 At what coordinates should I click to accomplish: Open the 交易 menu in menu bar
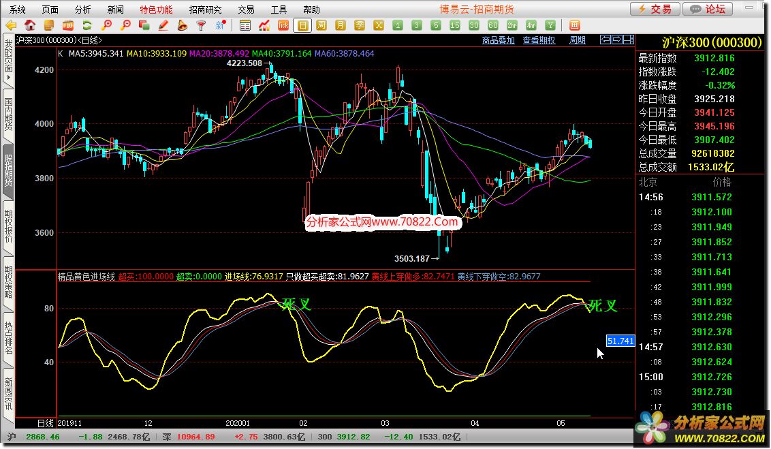(x=246, y=10)
